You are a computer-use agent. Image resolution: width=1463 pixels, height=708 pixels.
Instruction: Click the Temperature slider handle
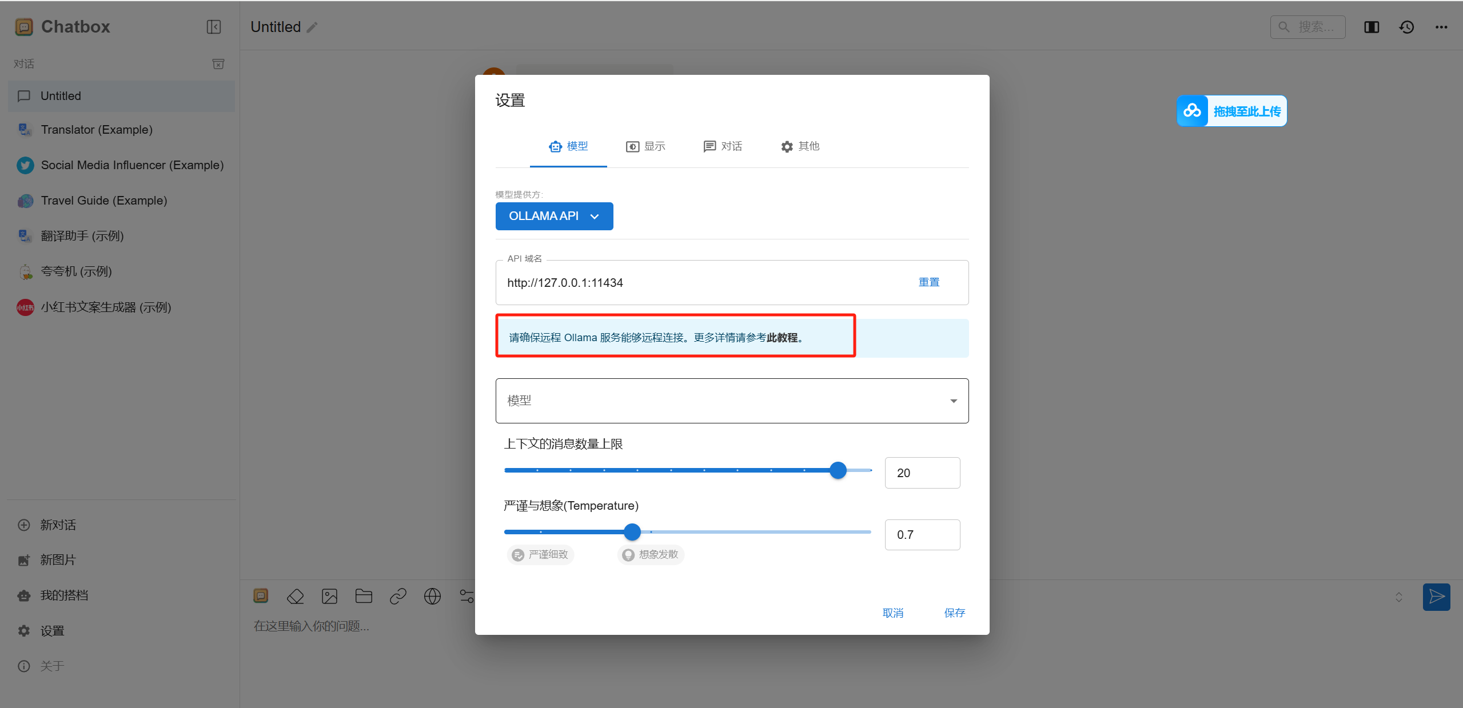(632, 532)
